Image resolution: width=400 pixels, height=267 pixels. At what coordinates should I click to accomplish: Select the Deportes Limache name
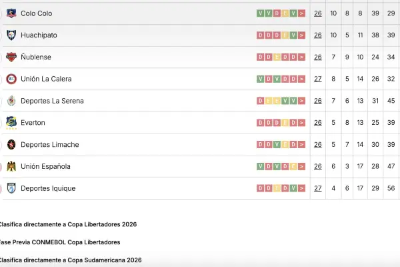pyautogui.click(x=50, y=145)
